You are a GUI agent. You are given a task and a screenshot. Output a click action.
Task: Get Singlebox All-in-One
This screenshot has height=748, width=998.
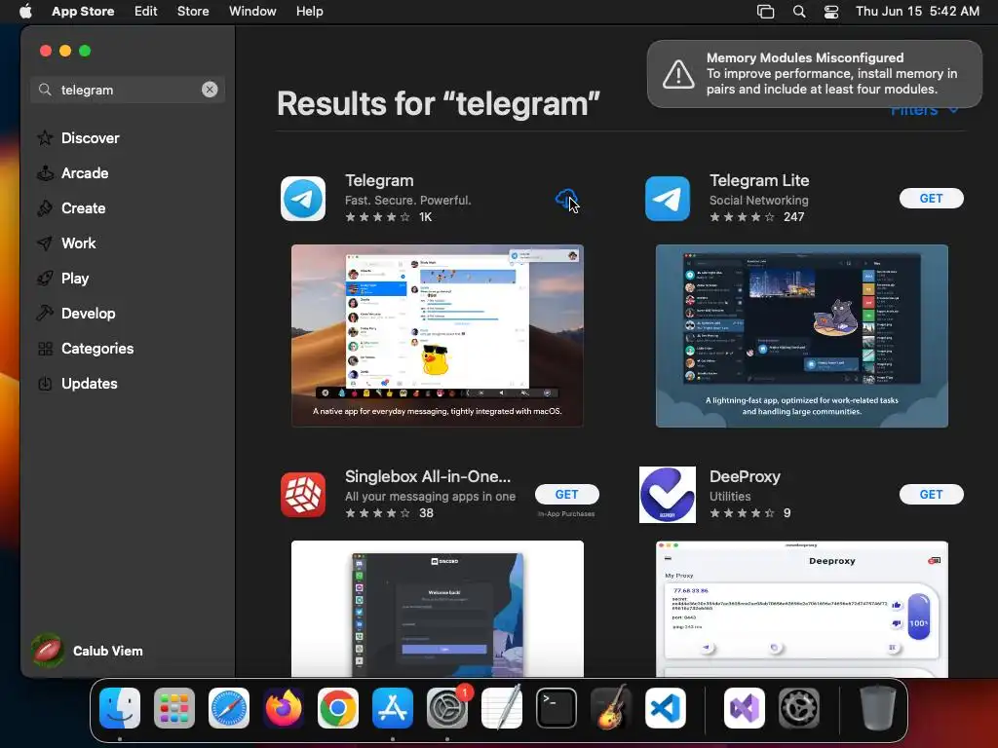566,494
